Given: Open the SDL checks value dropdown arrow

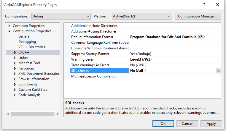Looking at the screenshot, I should click(x=218, y=71).
